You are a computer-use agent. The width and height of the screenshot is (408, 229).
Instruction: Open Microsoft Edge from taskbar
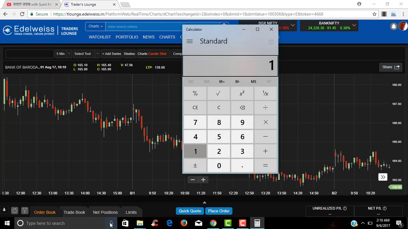point(169,223)
